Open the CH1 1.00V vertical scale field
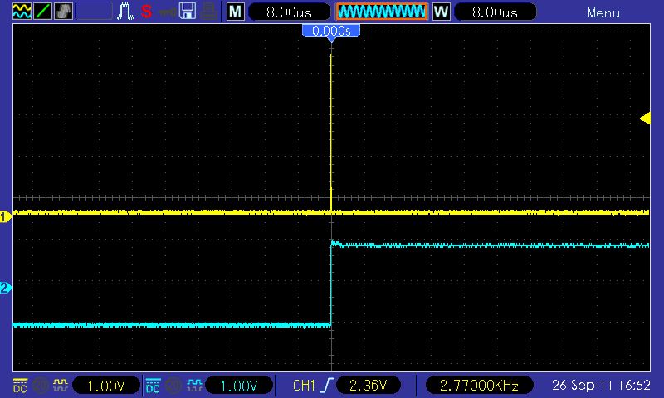Viewport: 664px width, 398px height. pyautogui.click(x=106, y=386)
